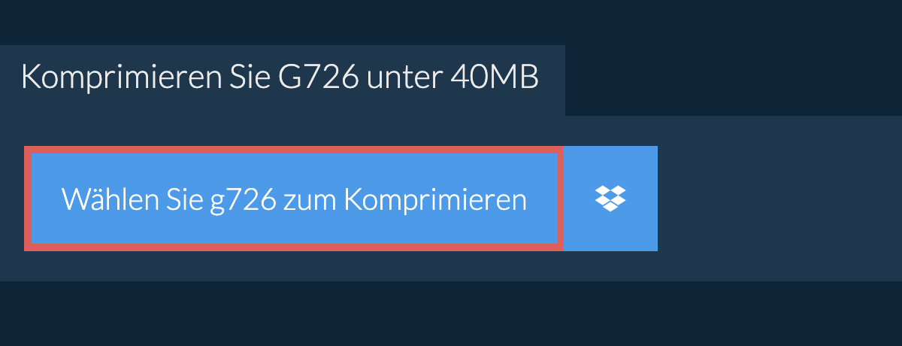Select the G726 unter 40MB heading tab

(283, 80)
